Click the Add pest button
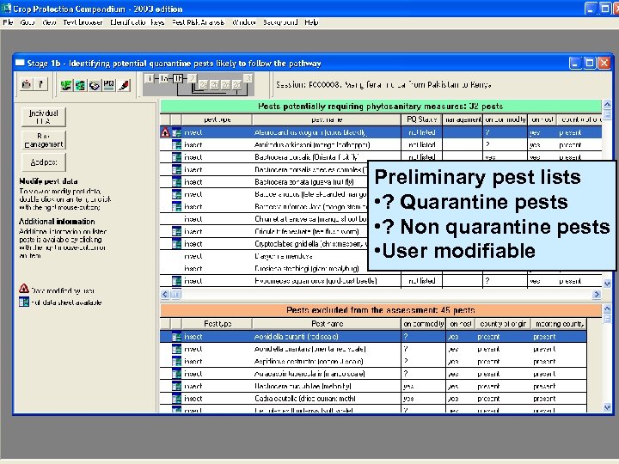The image size is (619, 464). click(x=44, y=162)
